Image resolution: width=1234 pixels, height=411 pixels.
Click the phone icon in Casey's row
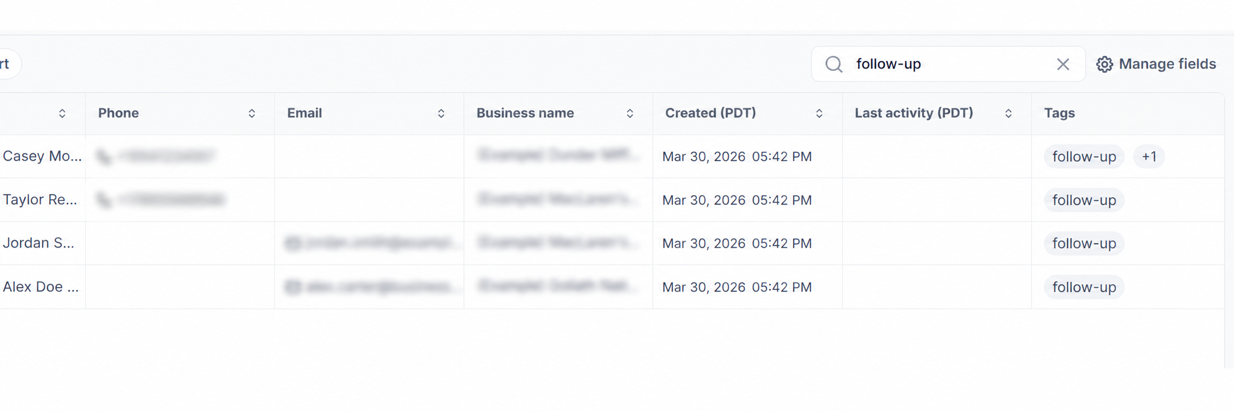[x=104, y=156]
